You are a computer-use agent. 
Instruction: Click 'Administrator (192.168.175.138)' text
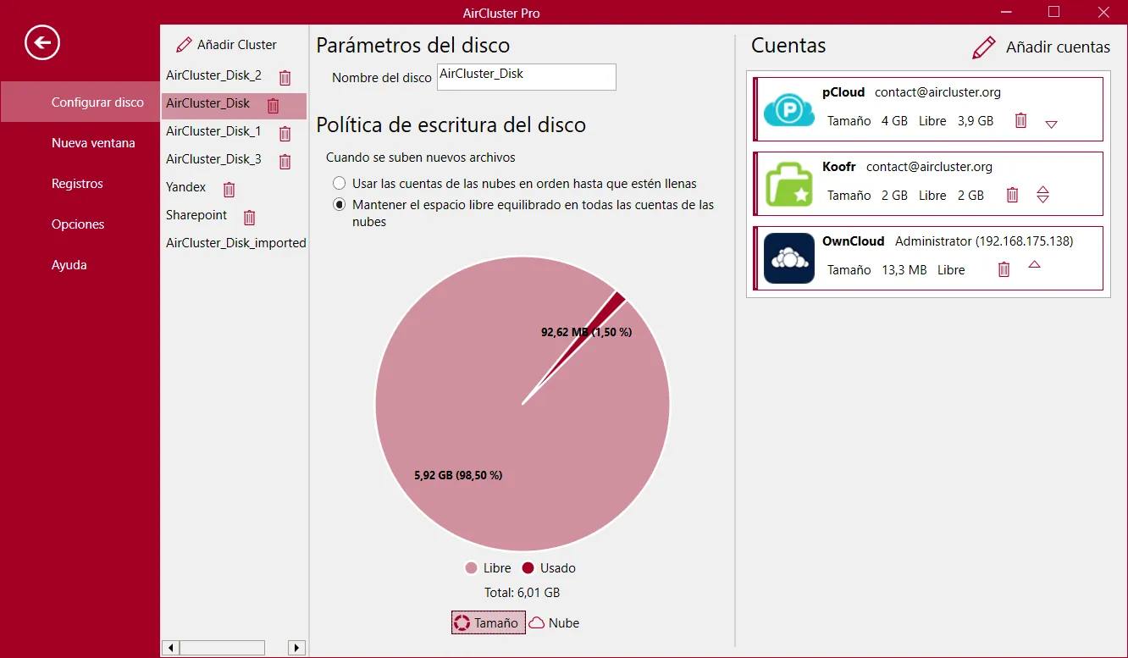coord(984,241)
